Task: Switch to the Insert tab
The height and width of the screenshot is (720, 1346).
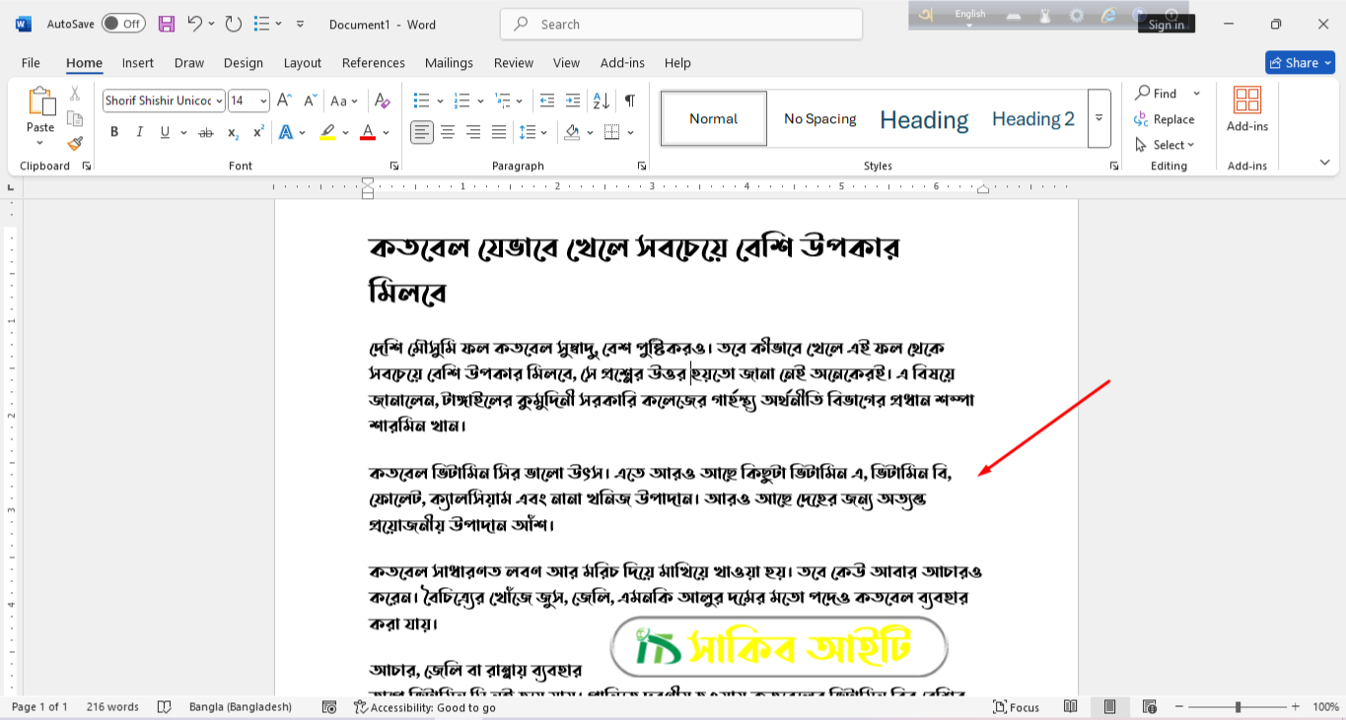Action: [138, 63]
